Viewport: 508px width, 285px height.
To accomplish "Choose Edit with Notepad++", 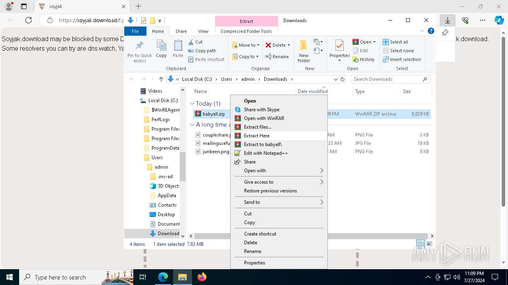I will 279,153.
